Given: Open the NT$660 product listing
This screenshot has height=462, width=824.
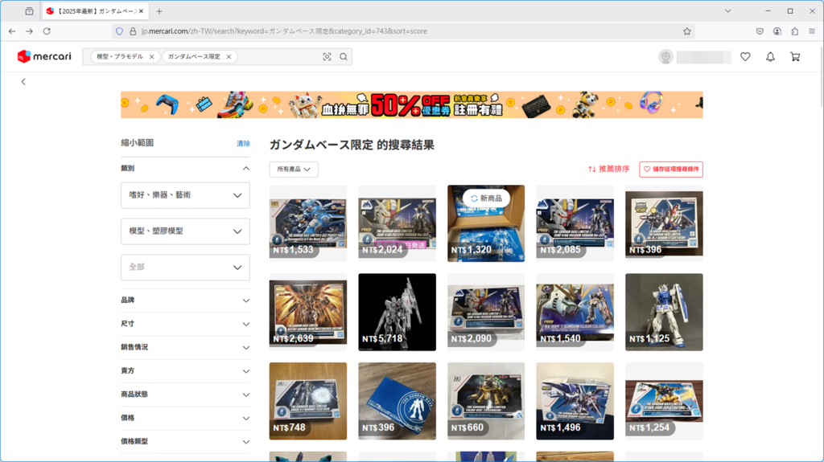Looking at the screenshot, I should click(x=486, y=401).
